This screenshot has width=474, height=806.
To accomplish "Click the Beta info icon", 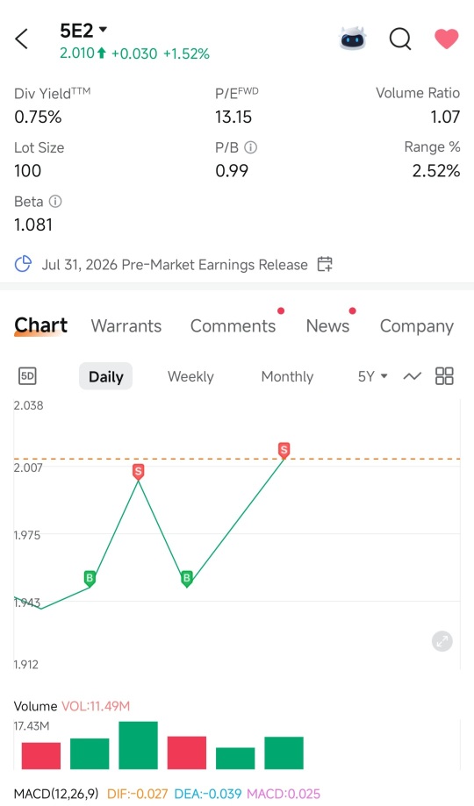I will pyautogui.click(x=55, y=202).
